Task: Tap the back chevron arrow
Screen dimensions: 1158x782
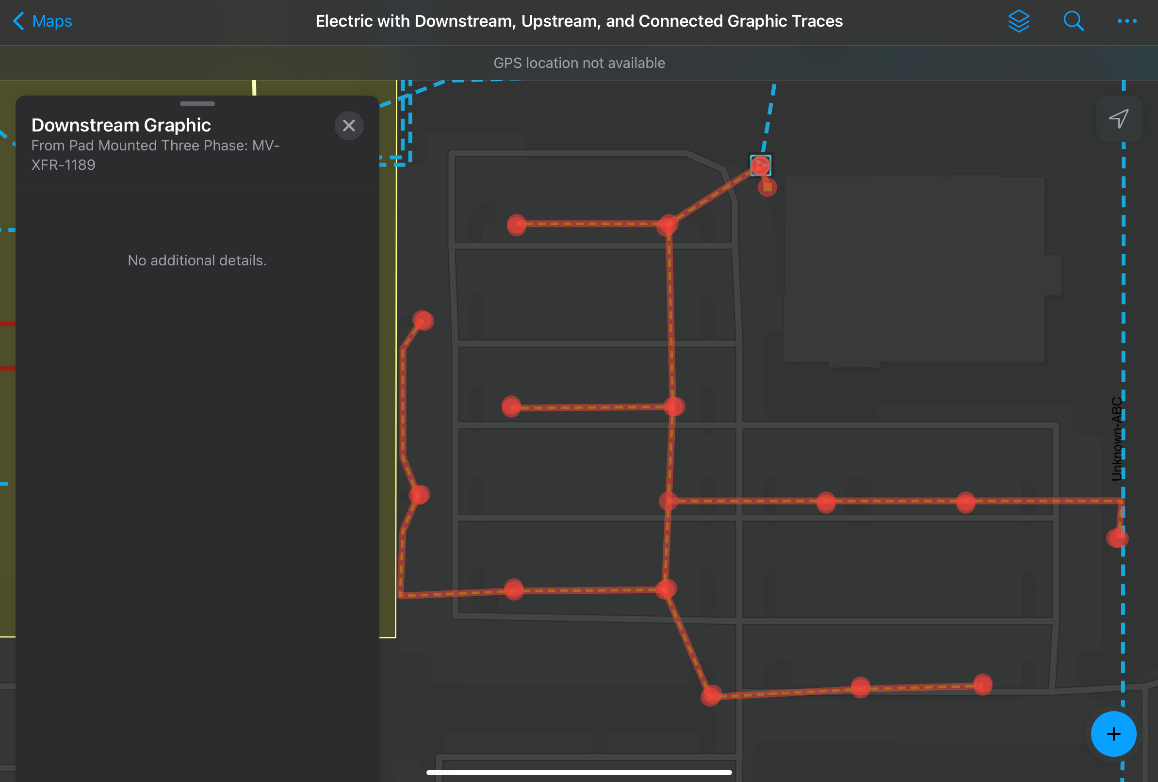Action: pos(18,21)
